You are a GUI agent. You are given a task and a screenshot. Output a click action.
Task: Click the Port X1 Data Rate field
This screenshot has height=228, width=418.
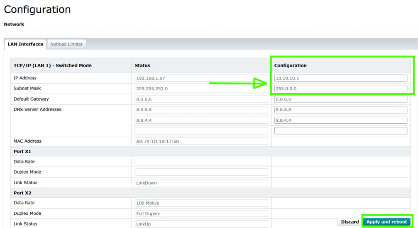201,162
